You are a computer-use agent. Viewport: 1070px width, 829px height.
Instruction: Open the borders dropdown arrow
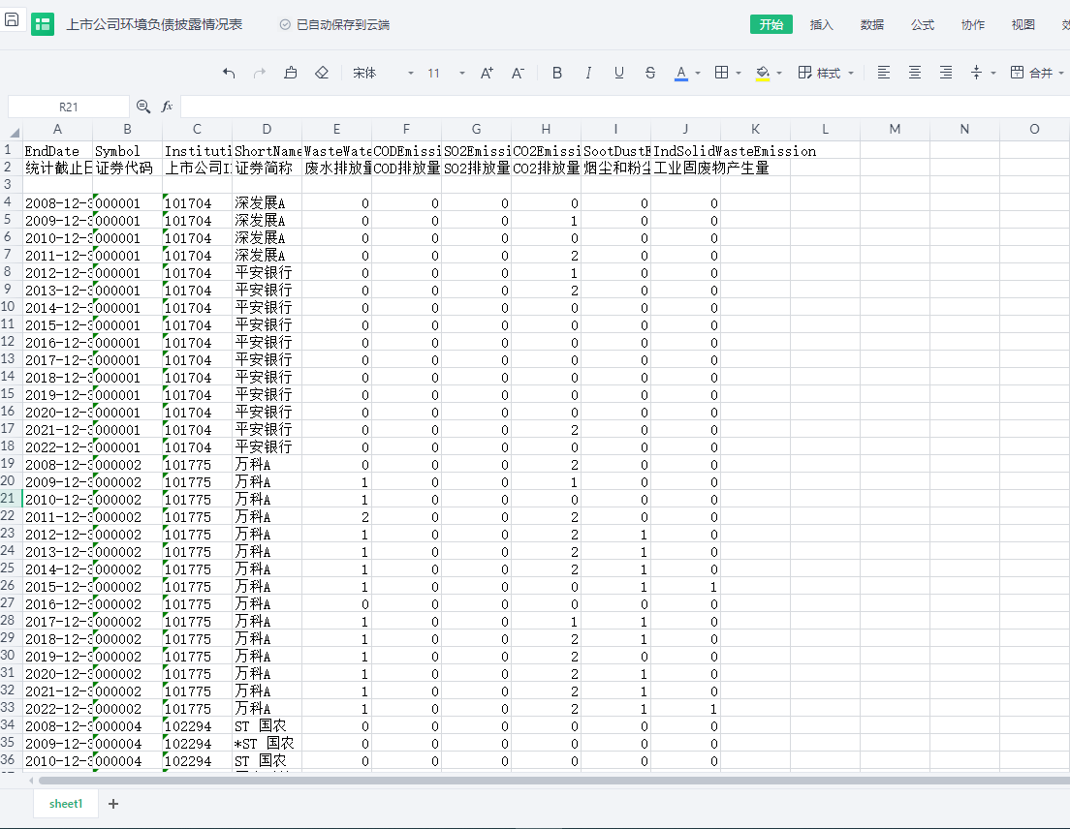coord(739,73)
